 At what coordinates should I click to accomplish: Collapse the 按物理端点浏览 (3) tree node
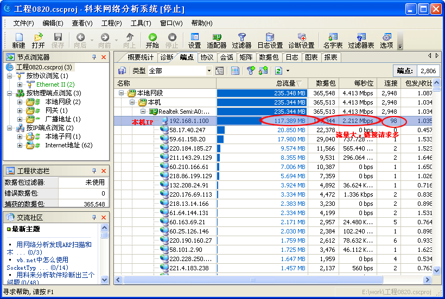click(9, 93)
